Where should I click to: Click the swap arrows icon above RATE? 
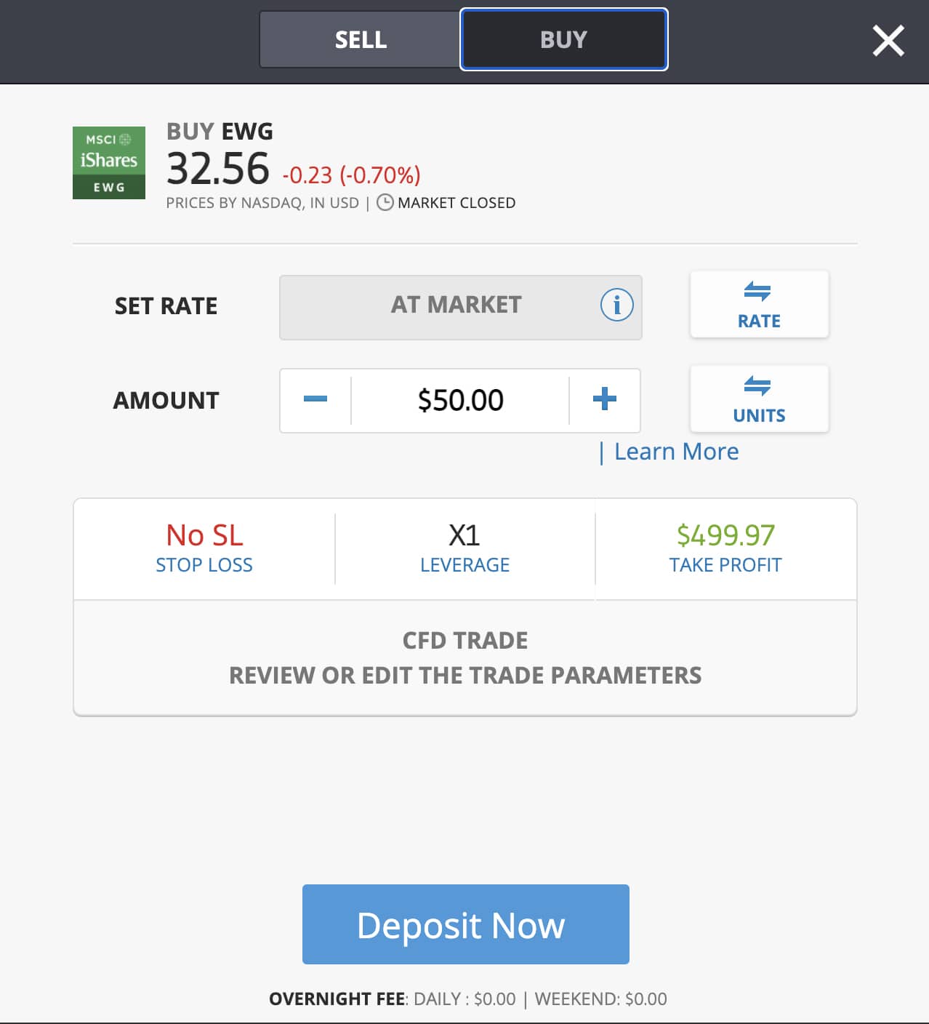(x=757, y=292)
